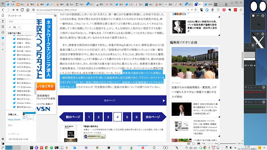Select the first bookmark starting with 弁護士
The width and height of the screenshot is (267, 150).
tap(23, 43)
